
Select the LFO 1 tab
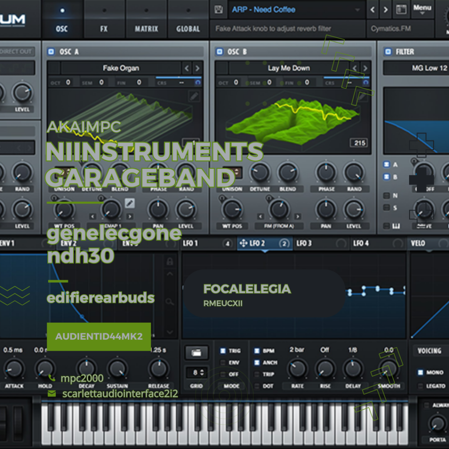pyautogui.click(x=208, y=243)
